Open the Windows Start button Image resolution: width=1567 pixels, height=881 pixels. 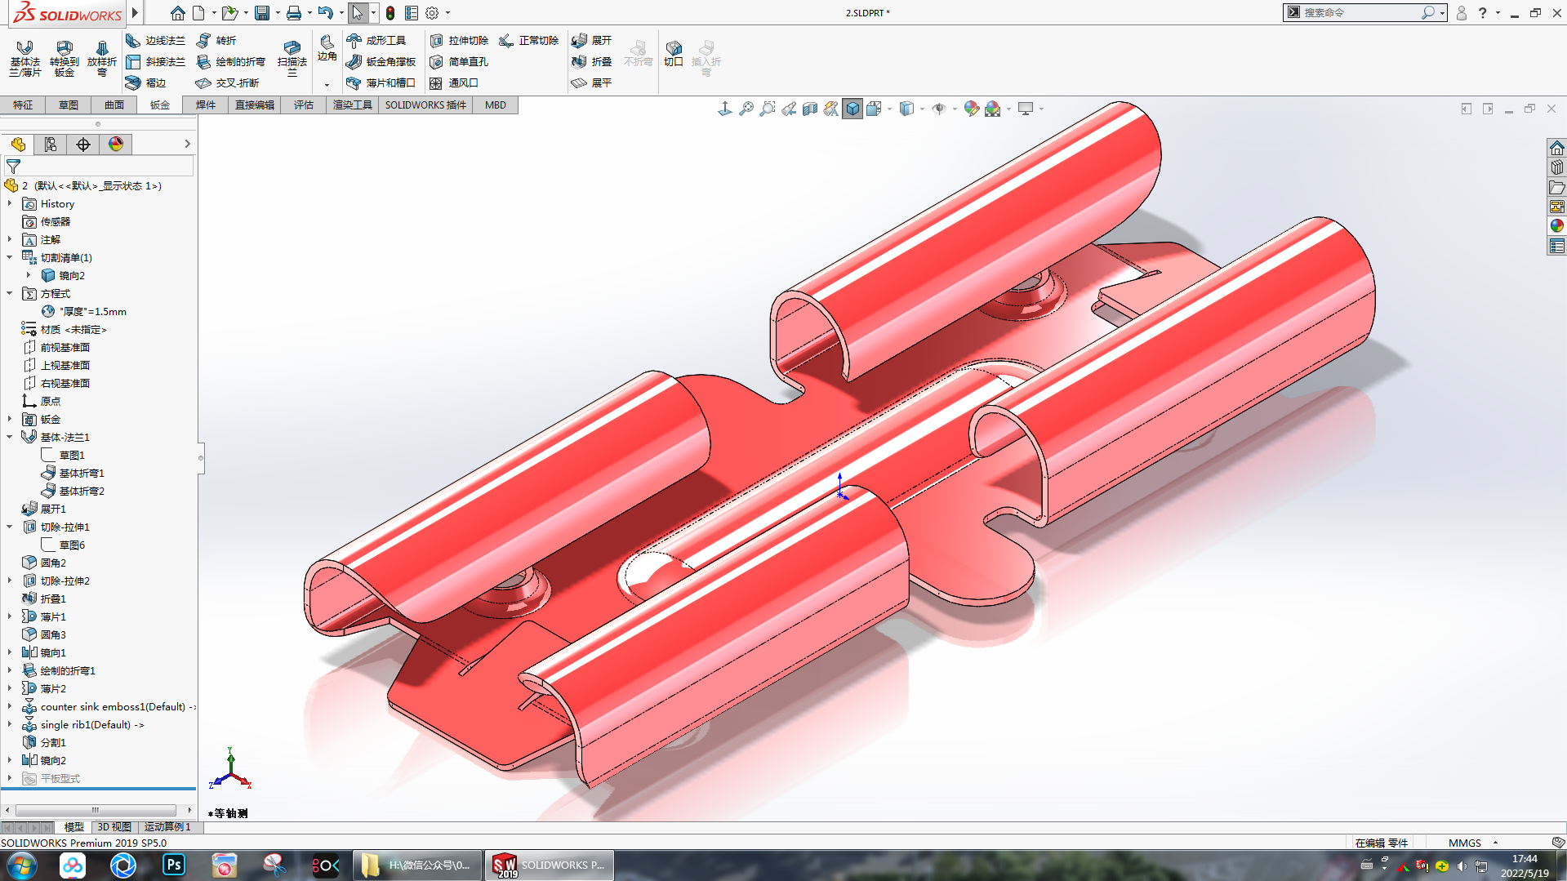tap(22, 865)
